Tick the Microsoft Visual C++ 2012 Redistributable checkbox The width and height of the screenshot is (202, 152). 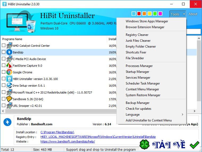[4, 92]
